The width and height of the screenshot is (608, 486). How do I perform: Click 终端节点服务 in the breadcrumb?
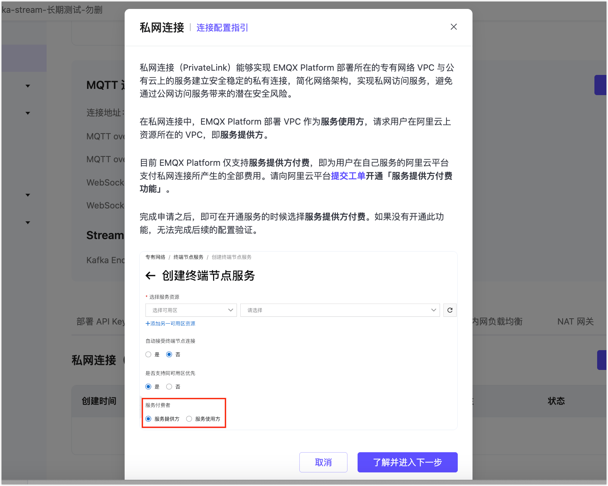pyautogui.click(x=189, y=257)
